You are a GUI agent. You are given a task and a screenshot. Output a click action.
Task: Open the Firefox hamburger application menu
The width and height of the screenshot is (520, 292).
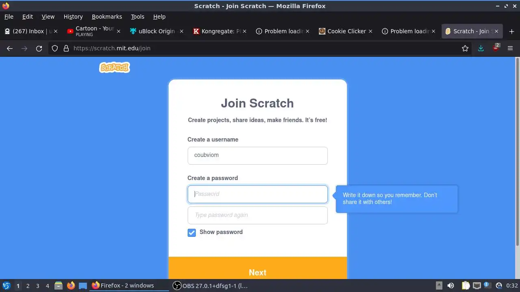click(x=510, y=48)
